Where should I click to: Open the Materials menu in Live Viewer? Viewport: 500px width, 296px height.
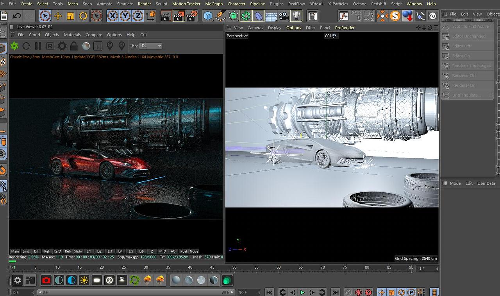[x=72, y=35]
